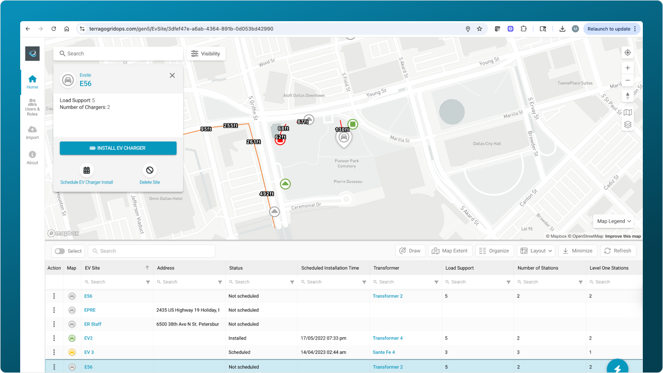Toggle the Select switch on
663x373 pixels.
(x=60, y=251)
